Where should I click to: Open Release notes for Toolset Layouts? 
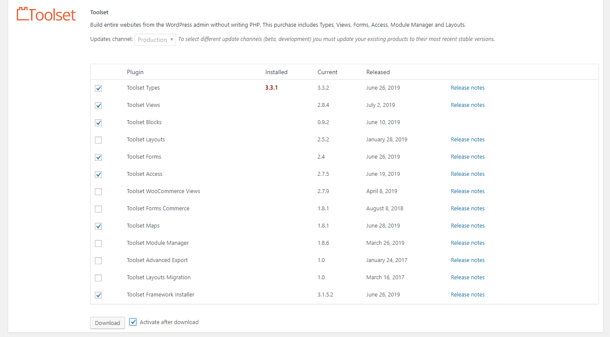tap(468, 140)
